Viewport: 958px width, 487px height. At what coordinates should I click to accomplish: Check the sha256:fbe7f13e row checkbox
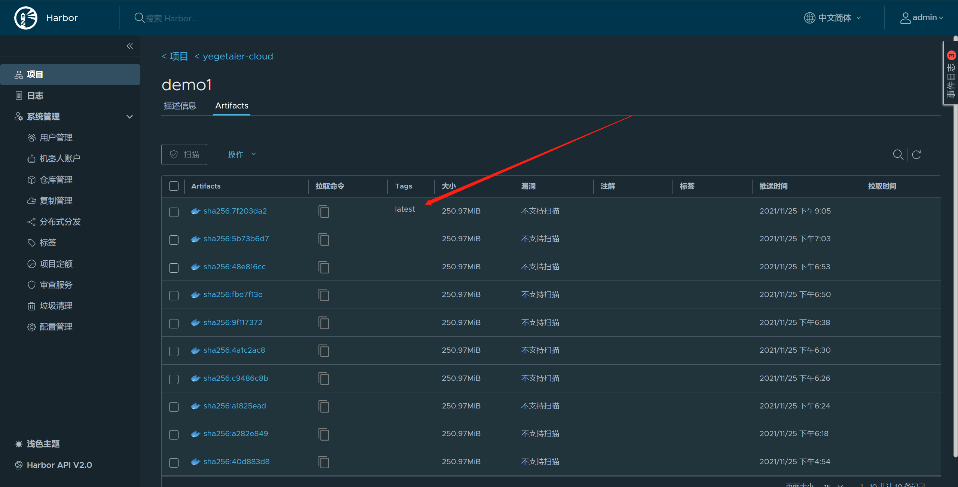pyautogui.click(x=174, y=295)
